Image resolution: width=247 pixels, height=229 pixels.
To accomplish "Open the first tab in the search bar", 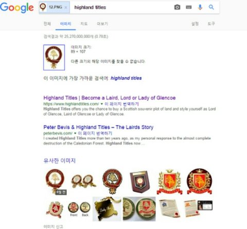I will click(x=47, y=24).
